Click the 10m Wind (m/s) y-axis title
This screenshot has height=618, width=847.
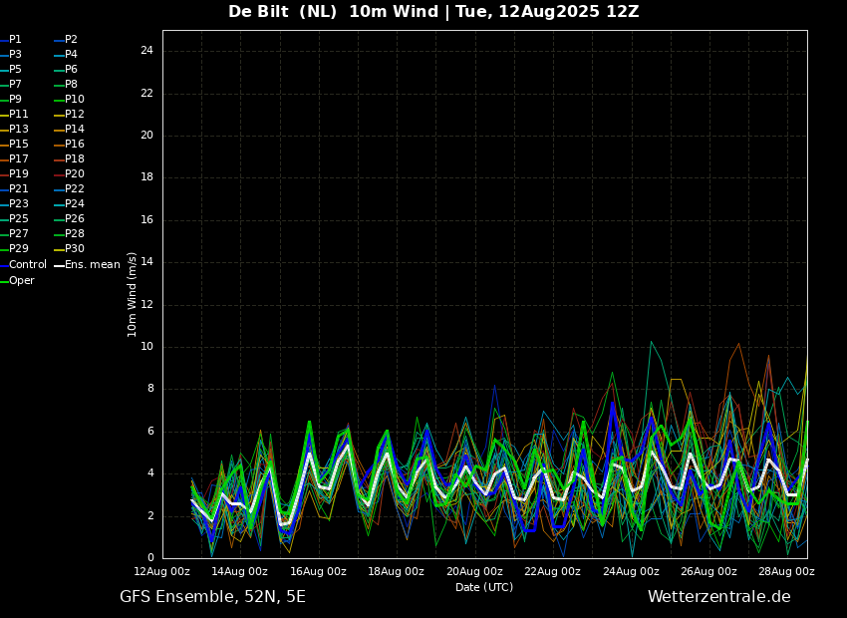coord(133,294)
